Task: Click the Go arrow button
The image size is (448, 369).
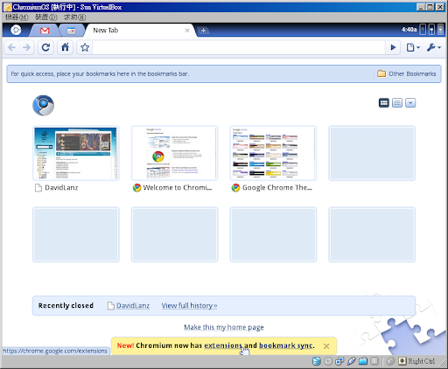Action: click(x=393, y=47)
